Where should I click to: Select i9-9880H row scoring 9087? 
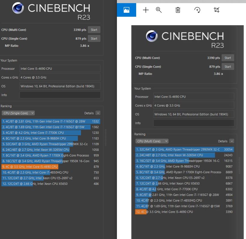[x=185, y=166]
